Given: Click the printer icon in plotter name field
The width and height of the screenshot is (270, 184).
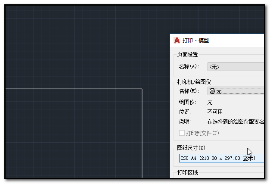Looking at the screenshot, I should [x=212, y=91].
